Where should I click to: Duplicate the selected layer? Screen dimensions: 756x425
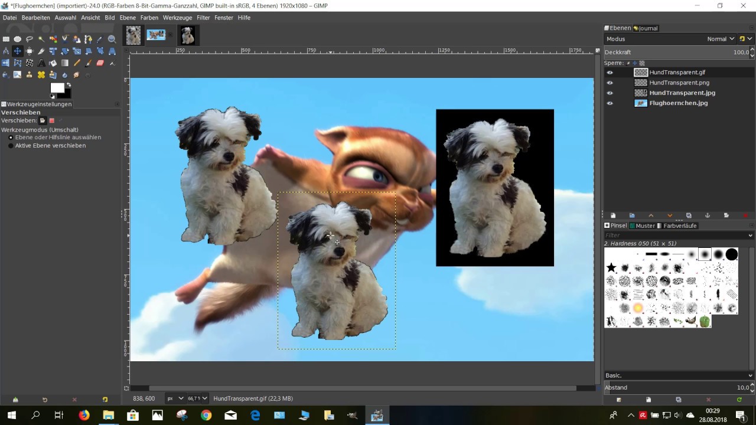[x=689, y=215]
